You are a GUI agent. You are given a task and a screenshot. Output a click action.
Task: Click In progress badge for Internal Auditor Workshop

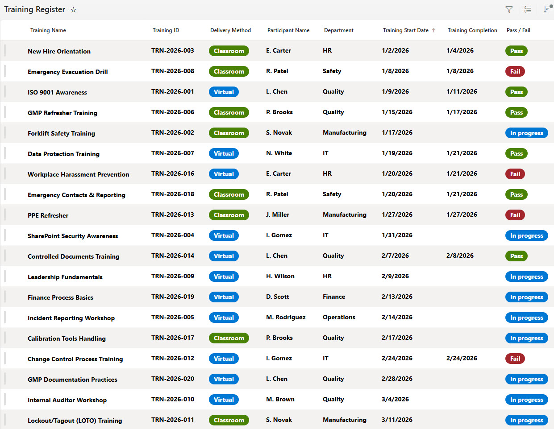[x=526, y=400]
